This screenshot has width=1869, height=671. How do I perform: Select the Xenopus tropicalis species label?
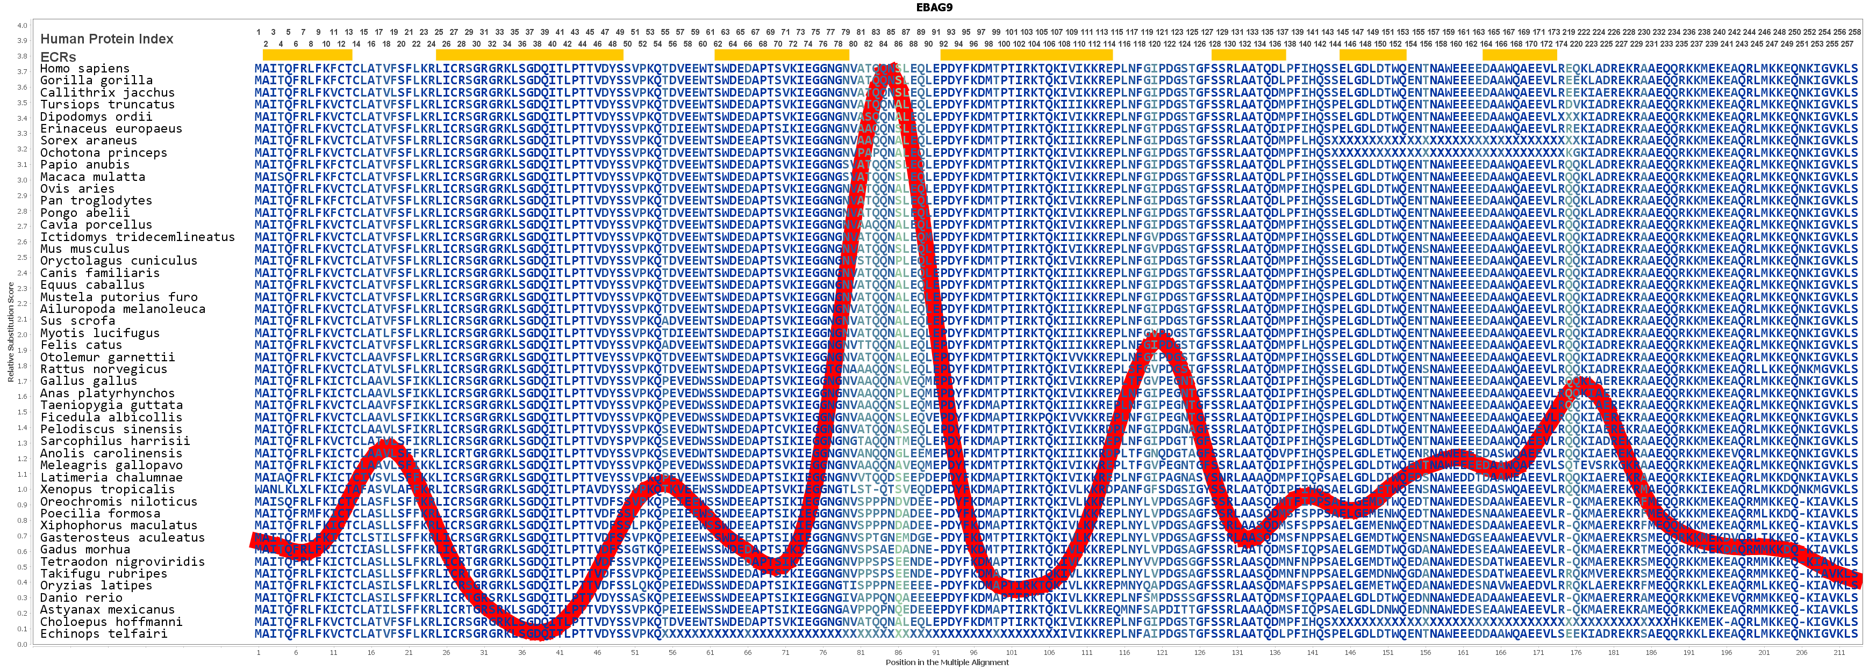pos(108,489)
